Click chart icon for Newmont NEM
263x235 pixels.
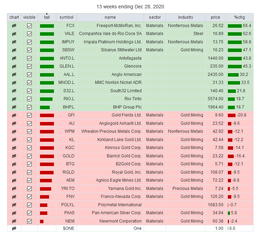[14, 221]
